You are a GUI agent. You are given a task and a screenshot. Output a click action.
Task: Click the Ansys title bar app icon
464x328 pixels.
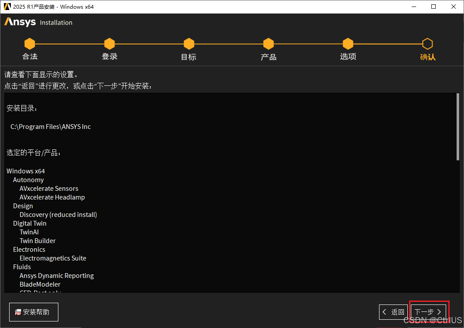click(x=7, y=7)
